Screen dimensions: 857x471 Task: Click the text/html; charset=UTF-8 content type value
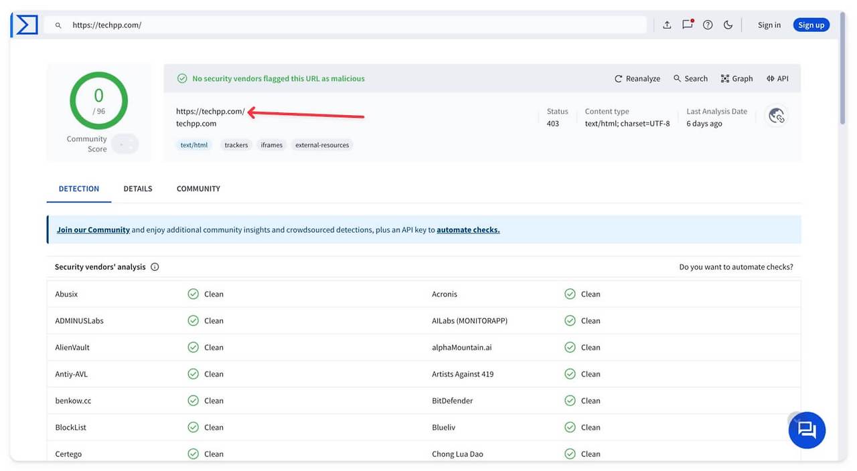coord(627,124)
